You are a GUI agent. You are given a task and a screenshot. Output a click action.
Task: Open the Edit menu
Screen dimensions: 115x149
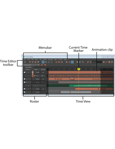click(x=32, y=59)
